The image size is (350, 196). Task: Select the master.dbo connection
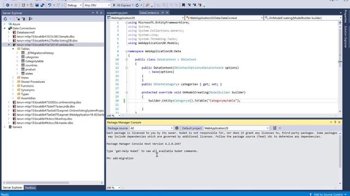[x=45, y=122]
